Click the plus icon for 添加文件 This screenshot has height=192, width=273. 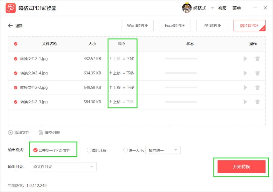point(10,133)
